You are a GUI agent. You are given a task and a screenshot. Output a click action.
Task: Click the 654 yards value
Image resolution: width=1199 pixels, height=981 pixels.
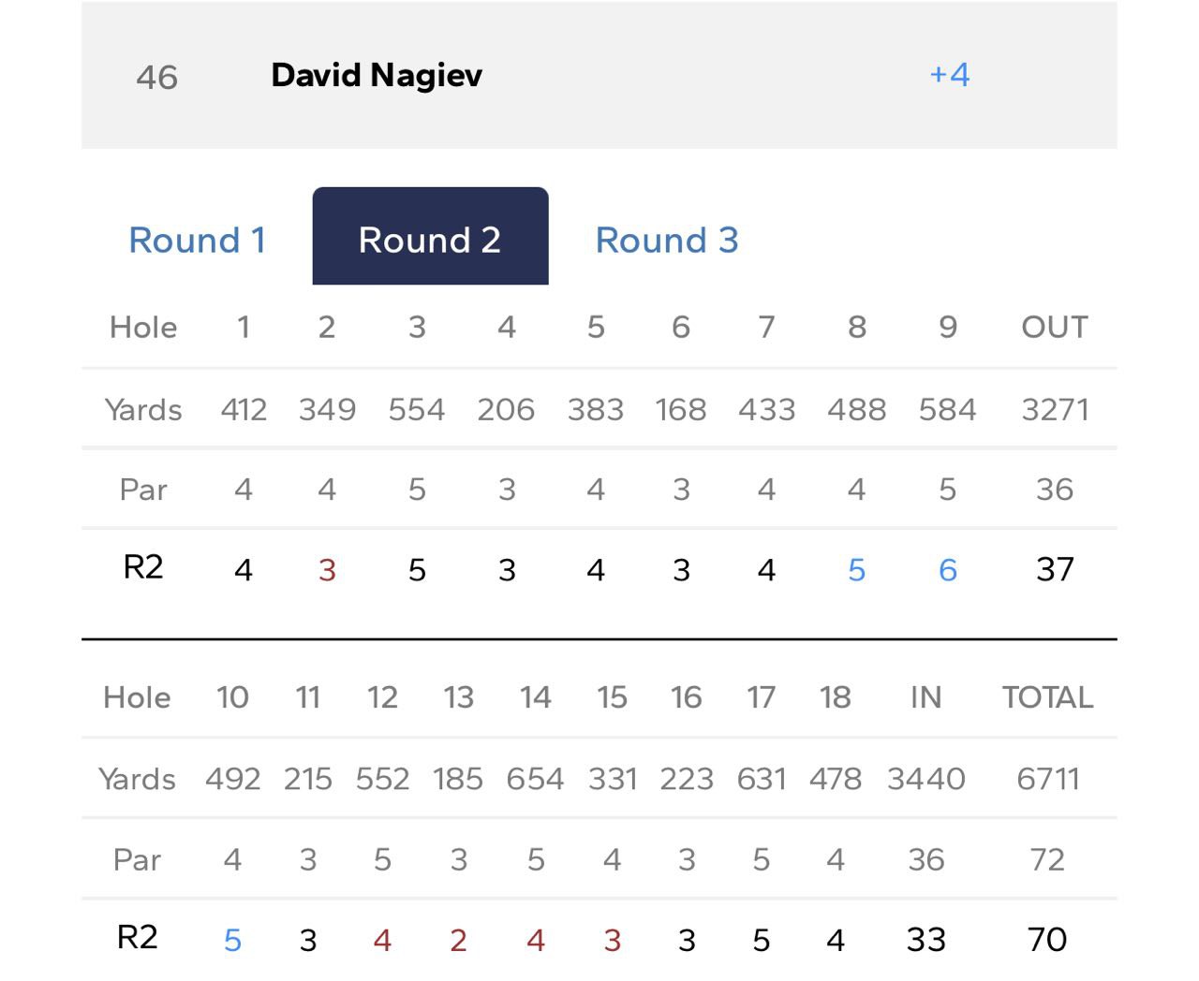tap(535, 779)
